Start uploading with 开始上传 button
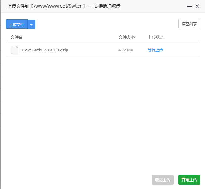 click(189, 180)
